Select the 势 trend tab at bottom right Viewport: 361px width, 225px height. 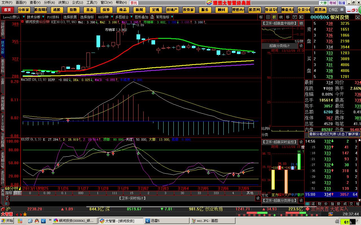point(339,204)
